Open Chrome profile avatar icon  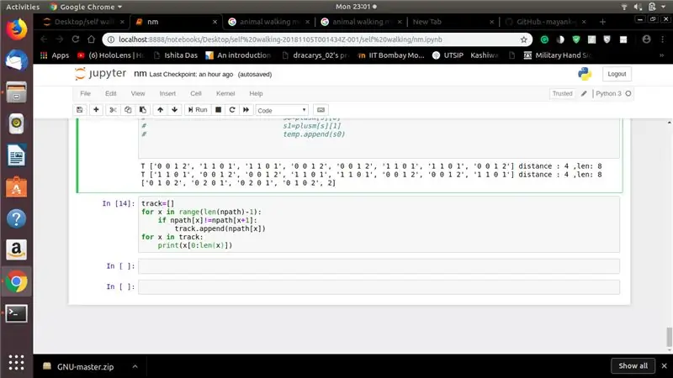pos(646,39)
